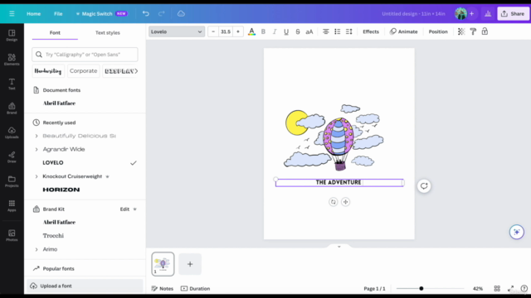Switch to the Font tab
Screen dimensions: 531x298
coord(55,33)
